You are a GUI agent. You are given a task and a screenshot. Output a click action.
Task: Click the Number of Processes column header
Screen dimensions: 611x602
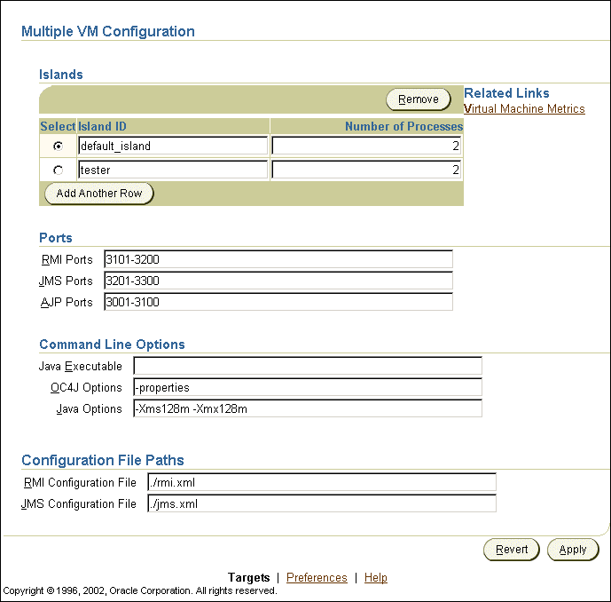[403, 126]
